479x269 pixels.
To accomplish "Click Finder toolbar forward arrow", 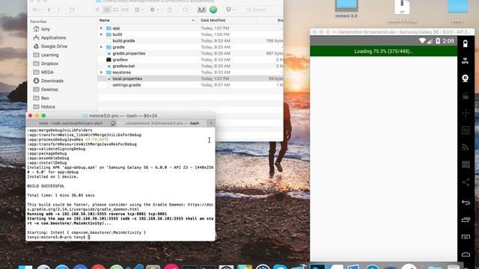I will tap(58, 10).
